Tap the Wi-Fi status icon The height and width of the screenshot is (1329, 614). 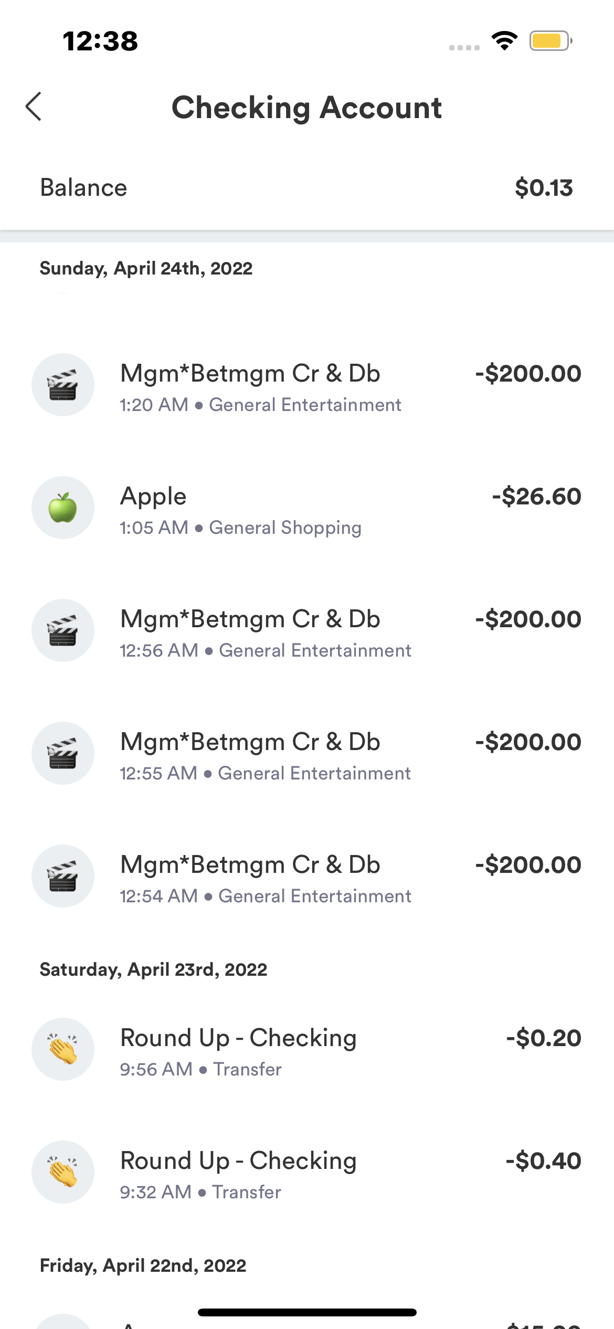tap(504, 40)
